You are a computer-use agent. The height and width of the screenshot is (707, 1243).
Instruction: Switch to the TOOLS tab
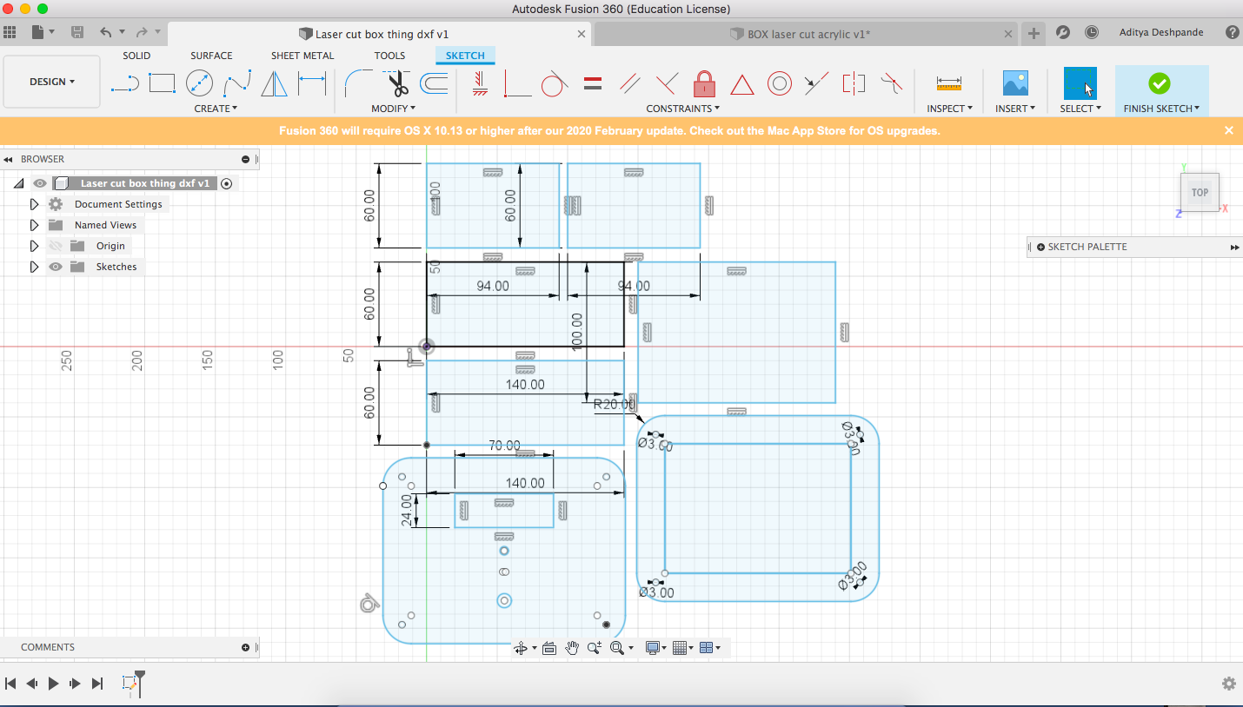[389, 56]
